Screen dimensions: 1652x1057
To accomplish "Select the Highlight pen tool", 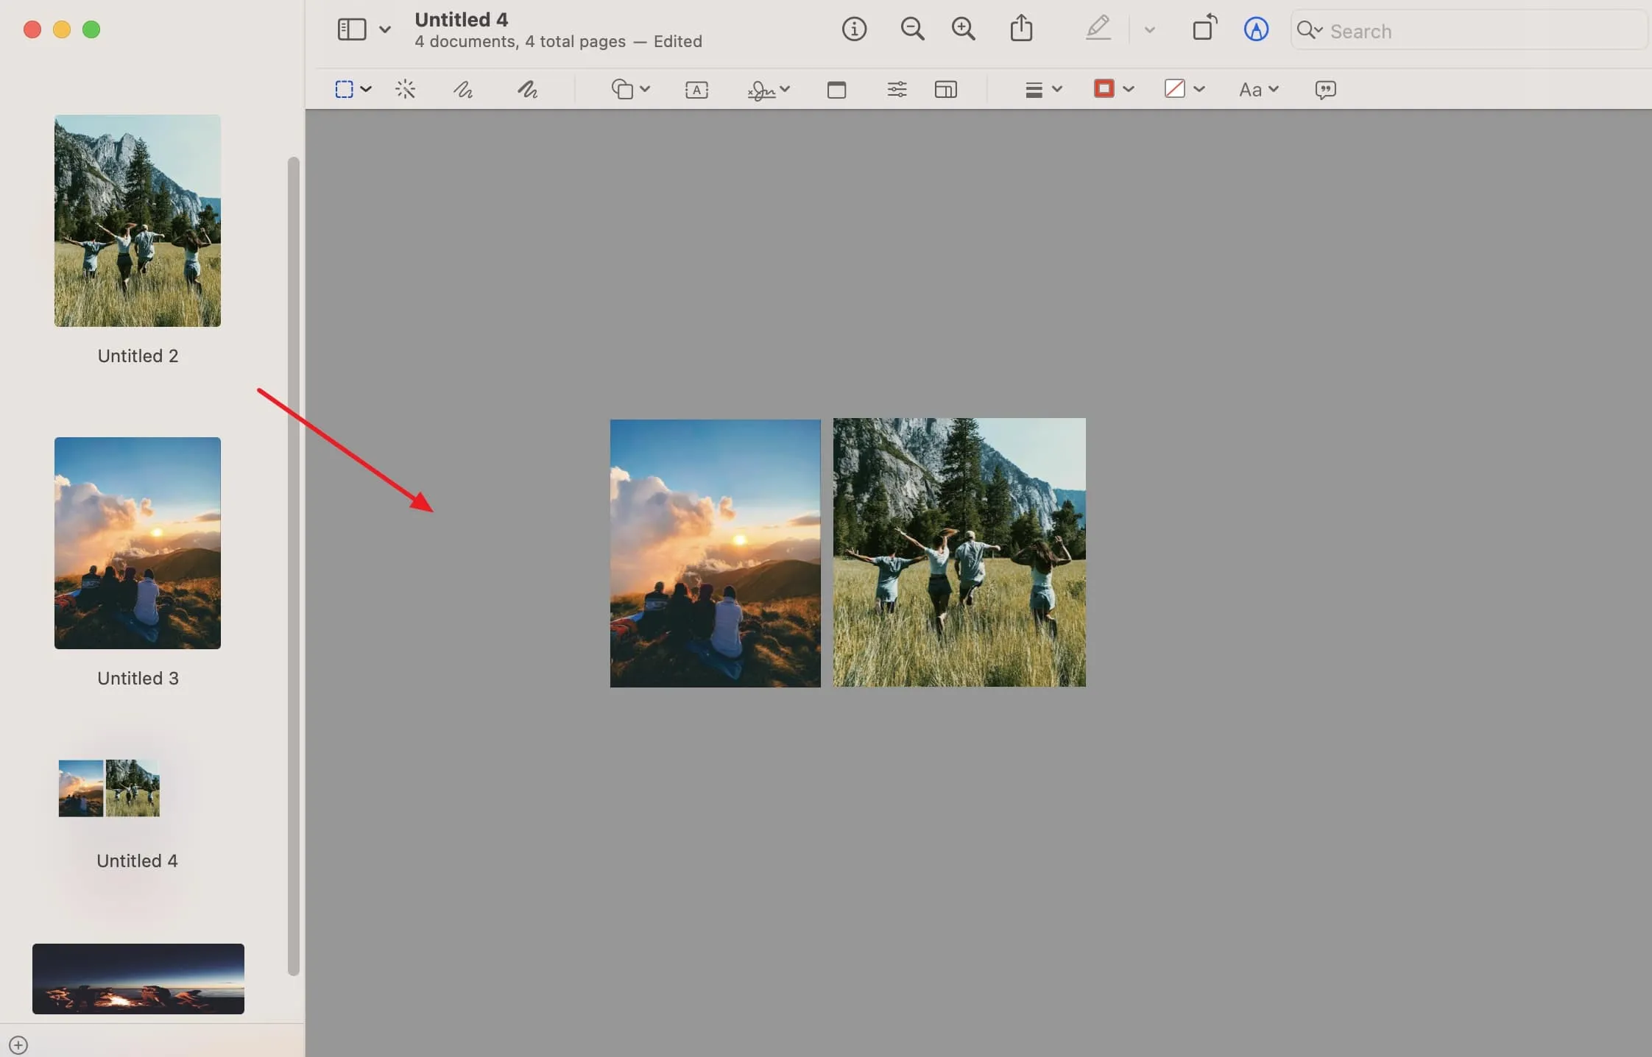I will (x=1098, y=29).
